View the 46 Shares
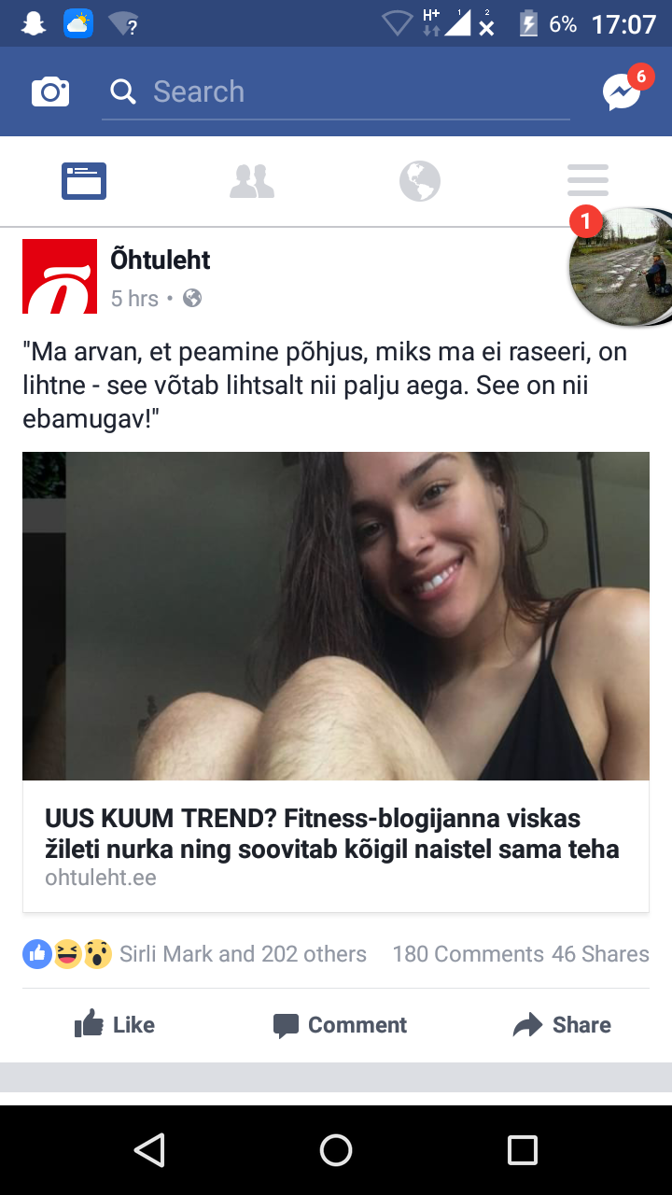The height and width of the screenshot is (1195, 672). coord(600,954)
